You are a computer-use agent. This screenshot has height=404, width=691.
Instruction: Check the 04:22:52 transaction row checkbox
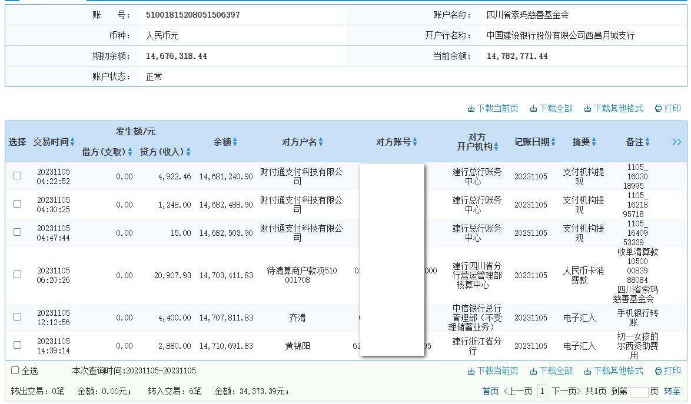(x=17, y=176)
